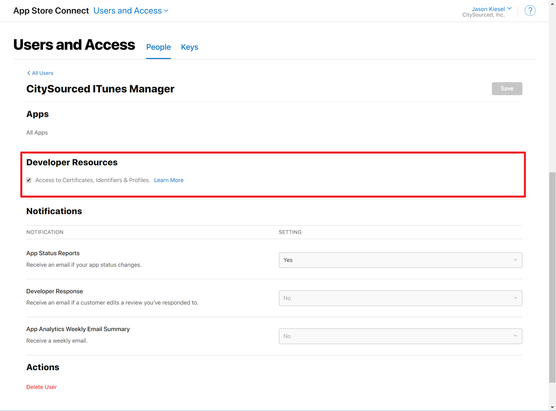The image size is (556, 411).
Task: Click the Developer Resources heading
Action: 72,162
